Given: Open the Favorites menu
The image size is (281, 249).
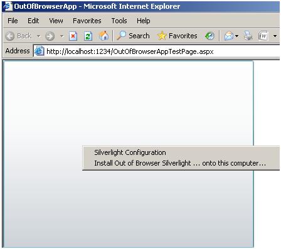Looking at the screenshot, I should [87, 21].
